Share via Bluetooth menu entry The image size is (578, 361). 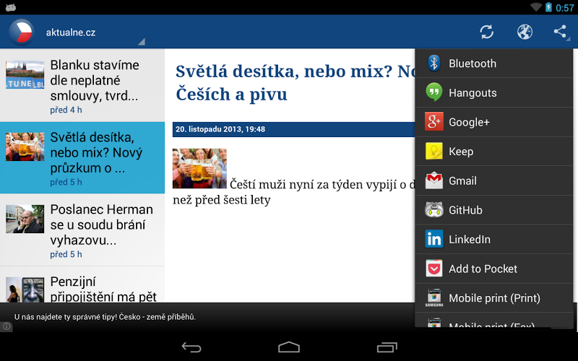pyautogui.click(x=493, y=64)
